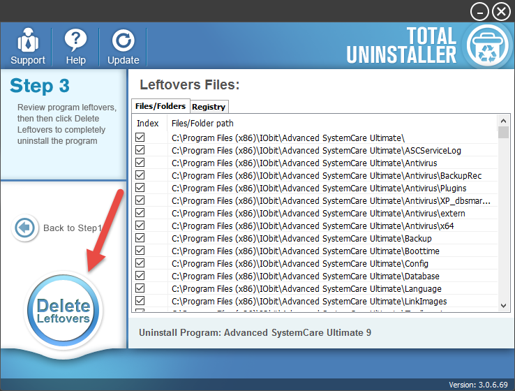Screen dimensions: 515x391
Task: Select the path ending in Ultimate\Antivirus
Action: (304, 163)
